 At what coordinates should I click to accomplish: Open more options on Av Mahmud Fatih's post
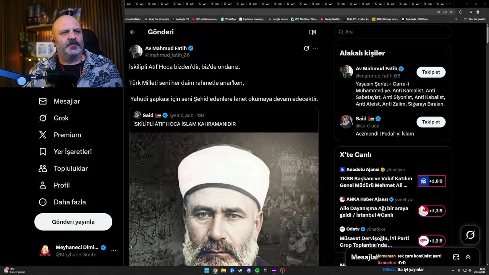coord(315,48)
